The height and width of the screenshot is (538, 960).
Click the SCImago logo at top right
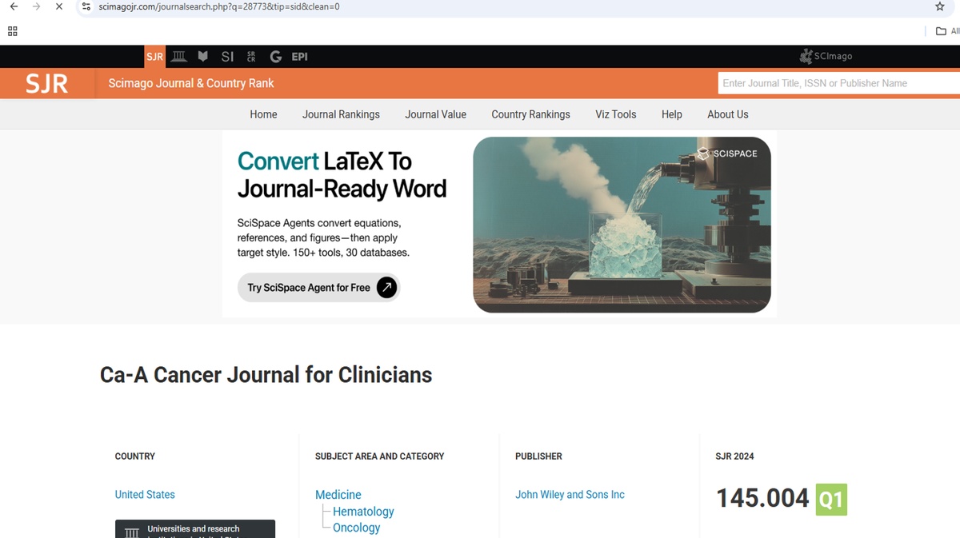[826, 57]
